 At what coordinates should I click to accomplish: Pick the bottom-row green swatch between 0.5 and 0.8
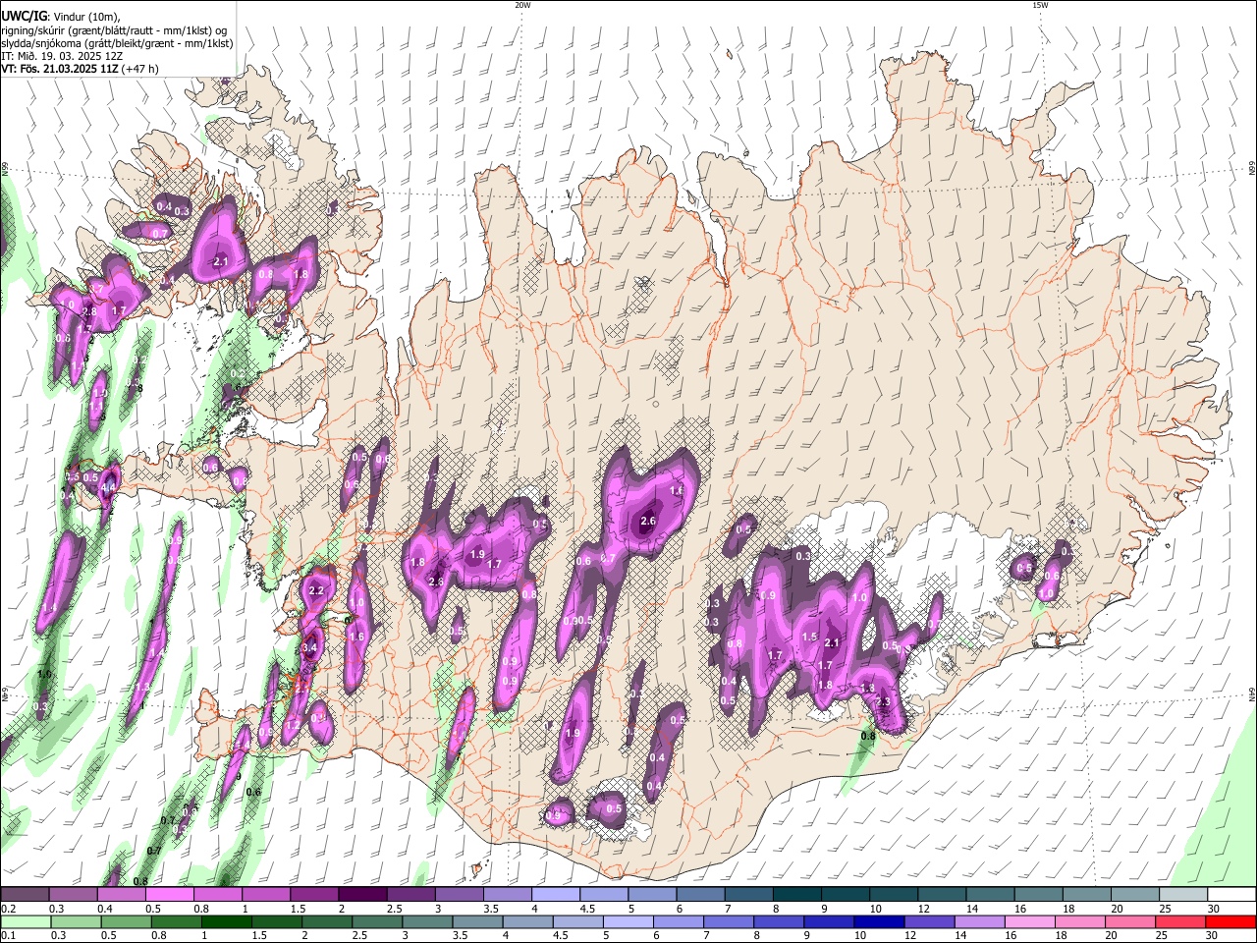click(x=126, y=922)
